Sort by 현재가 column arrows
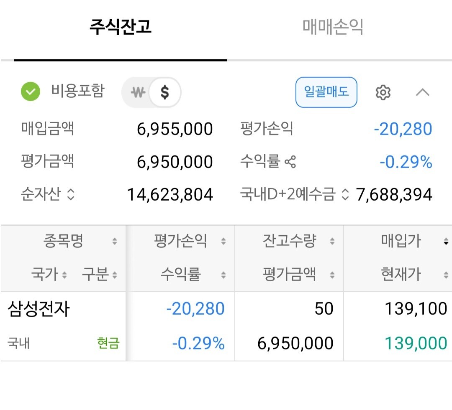 pos(446,275)
